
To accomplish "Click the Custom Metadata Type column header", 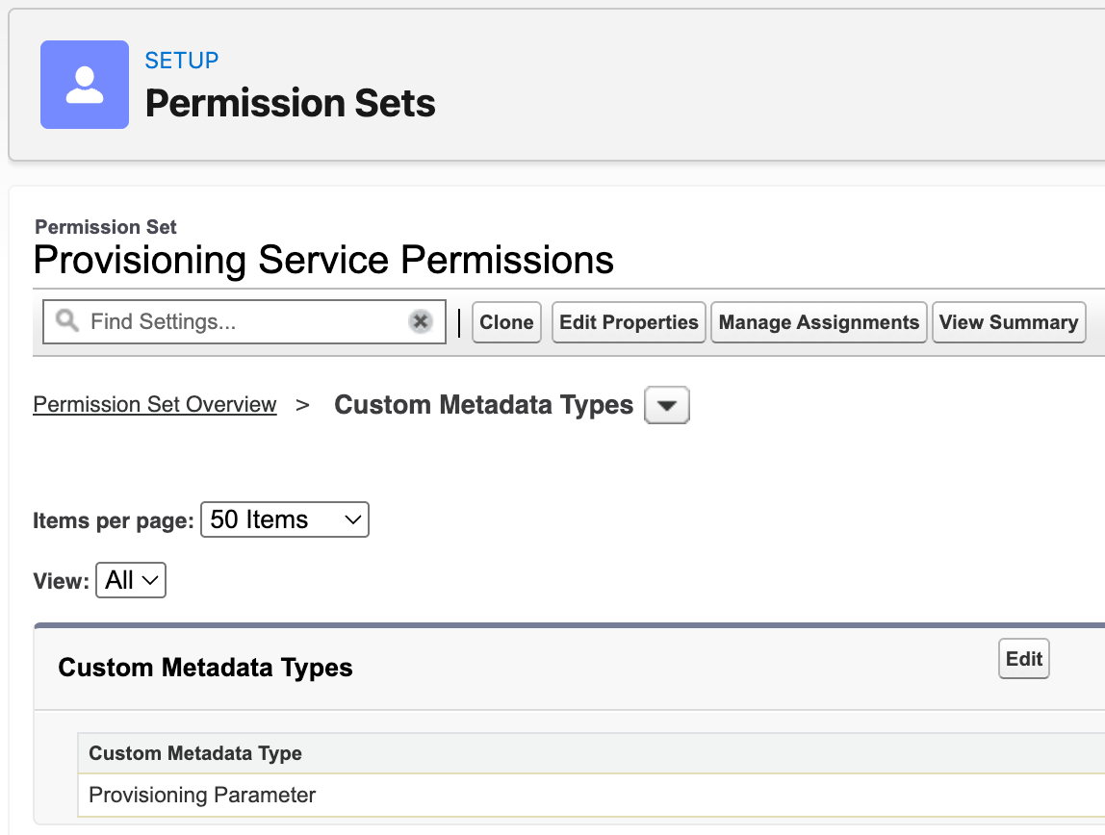I will pyautogui.click(x=195, y=753).
